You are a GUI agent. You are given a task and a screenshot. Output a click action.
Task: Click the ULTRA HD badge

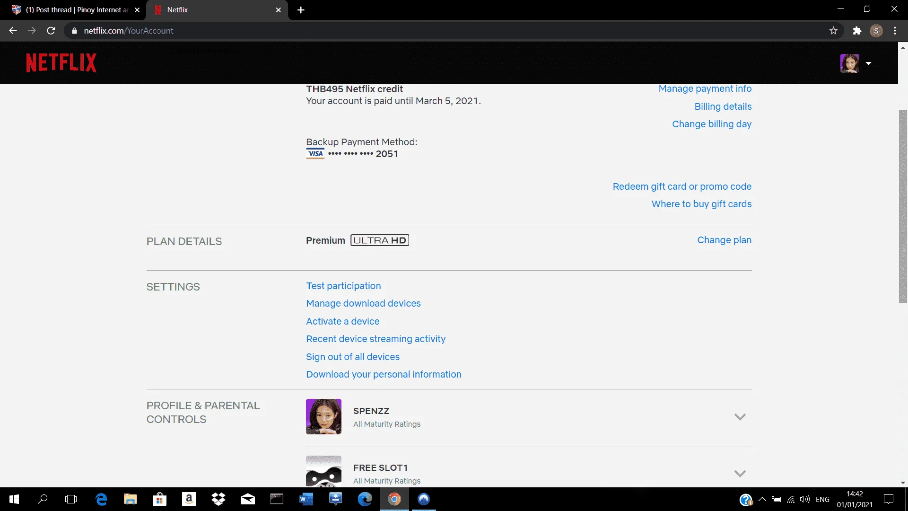(x=379, y=240)
